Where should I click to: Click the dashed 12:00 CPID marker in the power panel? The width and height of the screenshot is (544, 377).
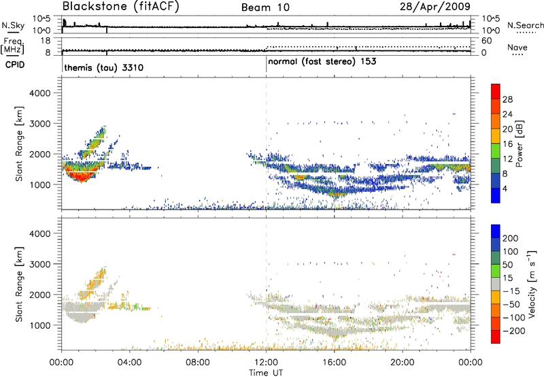coord(266,144)
